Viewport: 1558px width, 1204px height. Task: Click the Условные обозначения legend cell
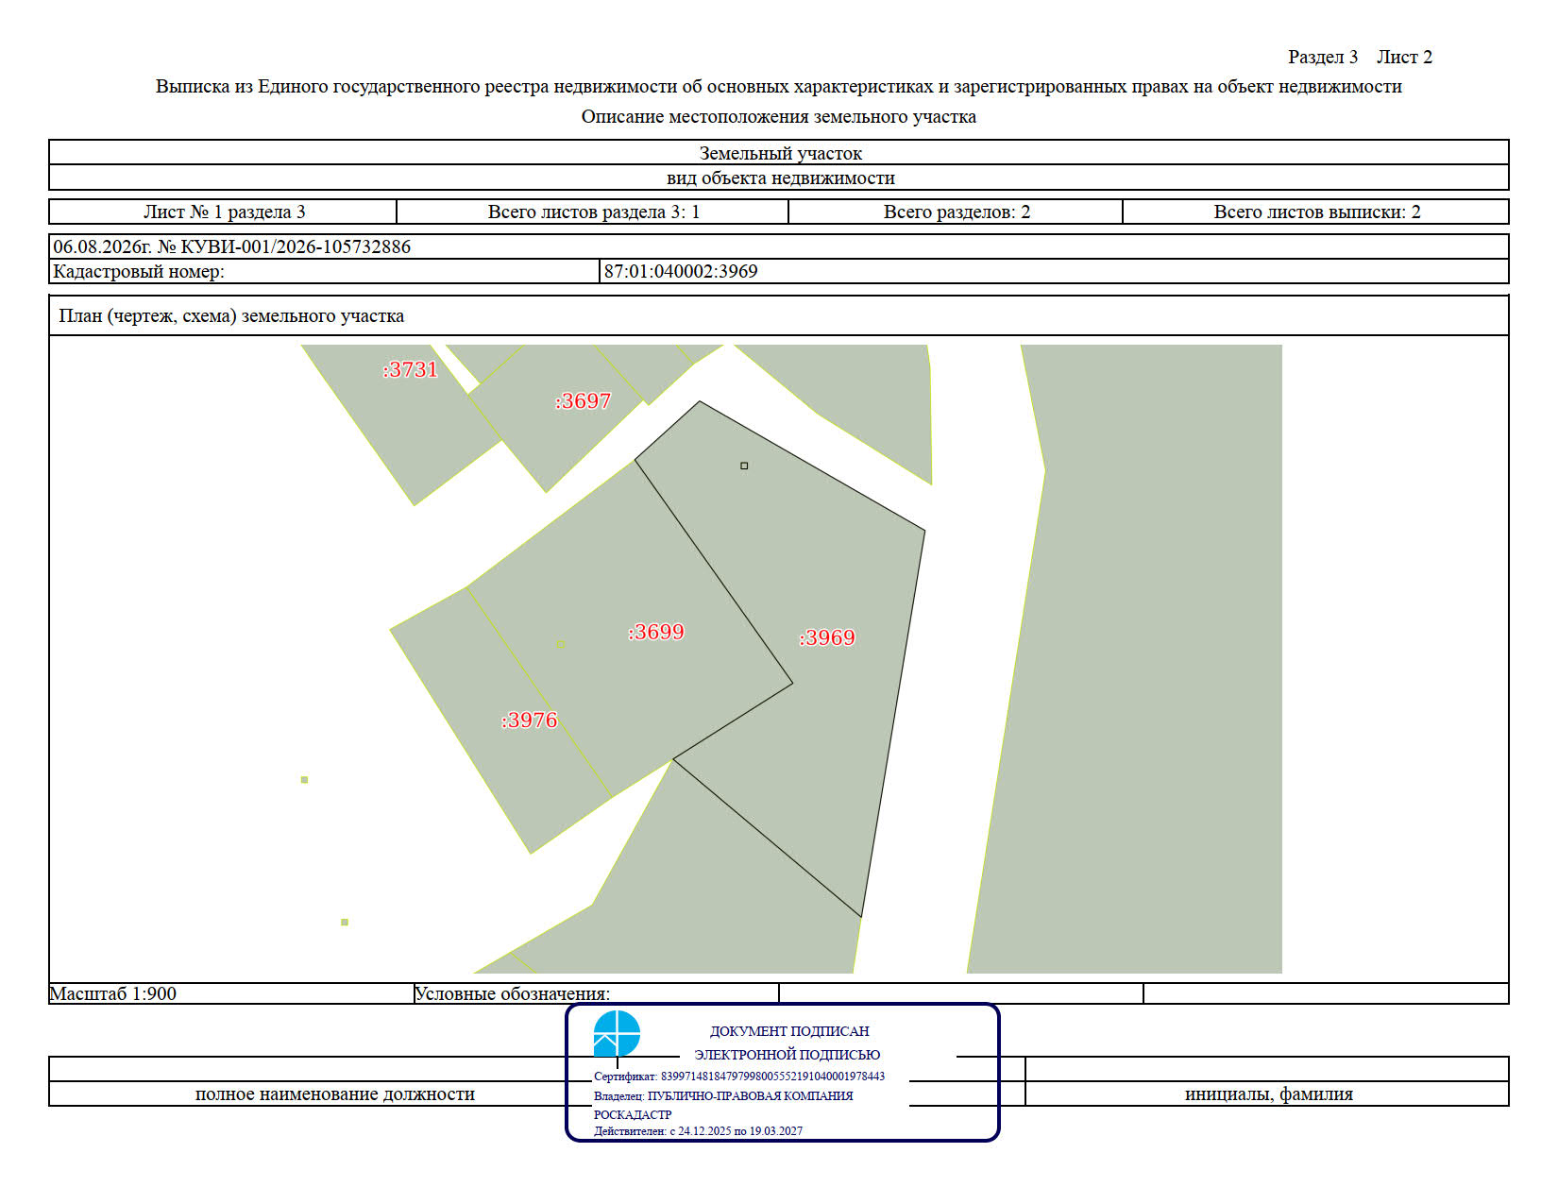(597, 993)
